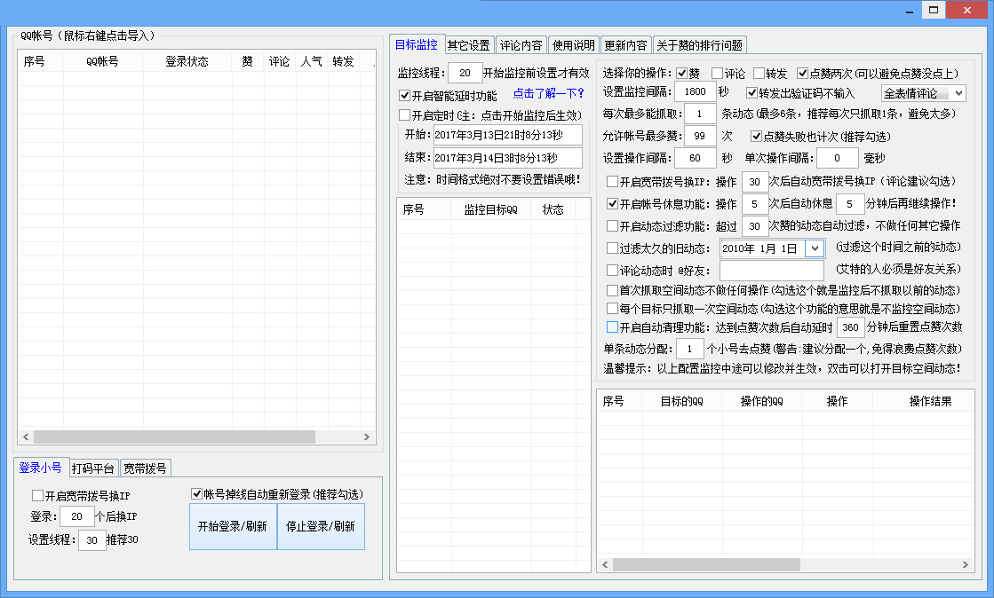Screen dimensions: 994x598
Task: Click the @好友 text input field
Action: click(x=772, y=271)
